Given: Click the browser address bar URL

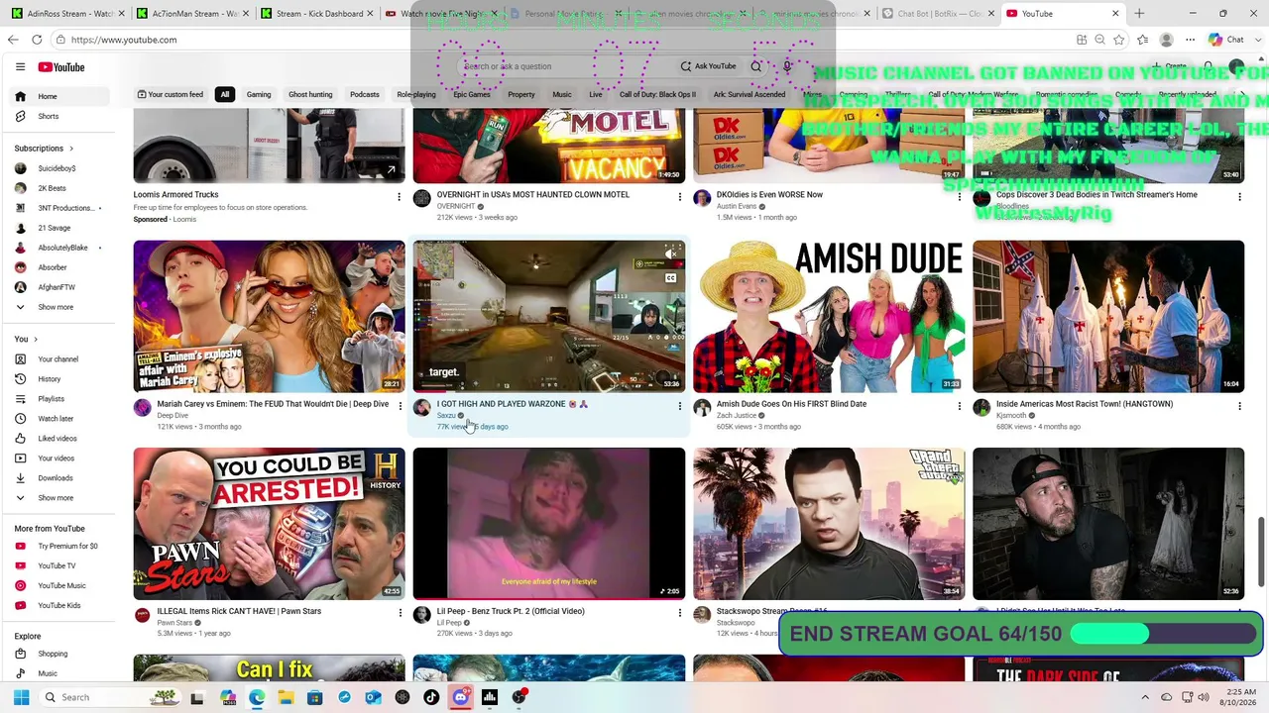Looking at the screenshot, I should [x=124, y=40].
